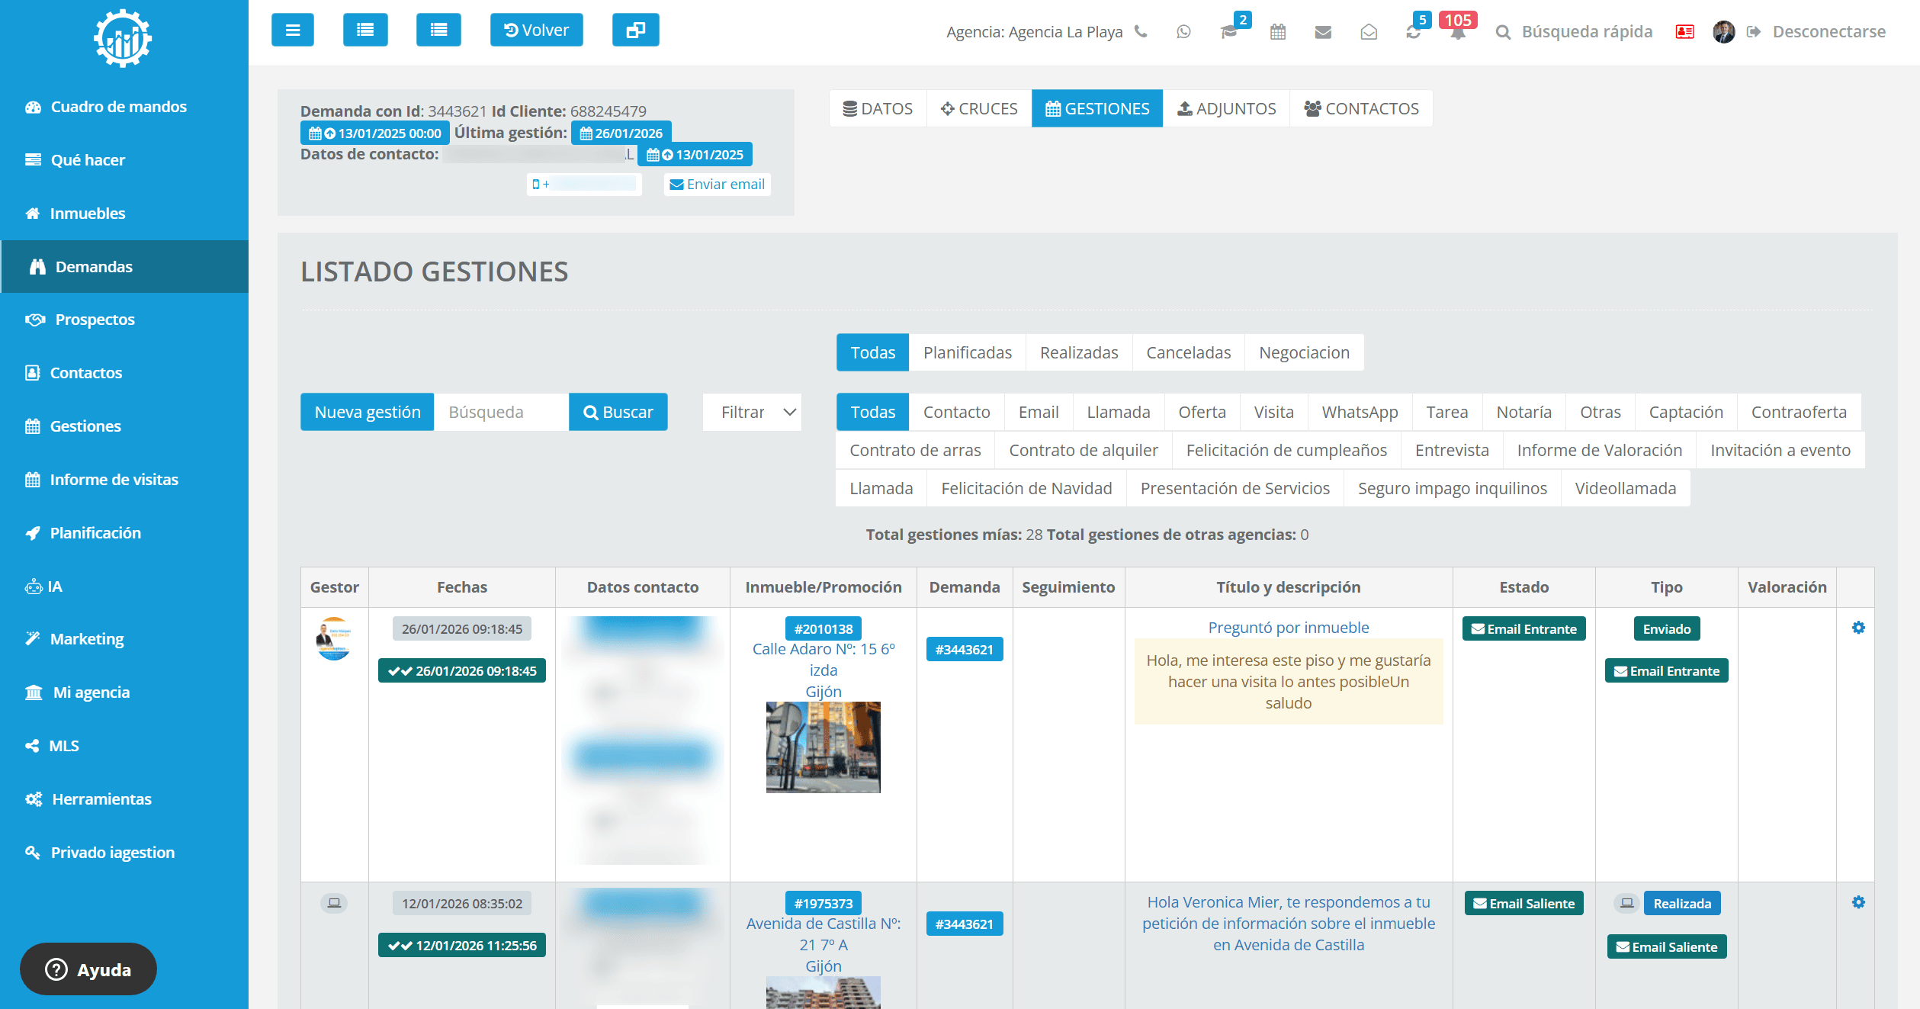Click the Volver button
1920x1009 pixels.
tap(537, 31)
